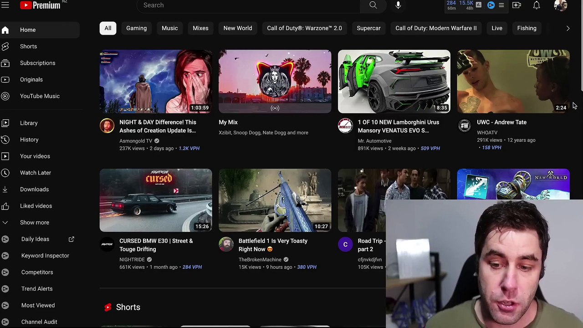
Task: Select the Fishing filter chip
Action: coord(527,28)
